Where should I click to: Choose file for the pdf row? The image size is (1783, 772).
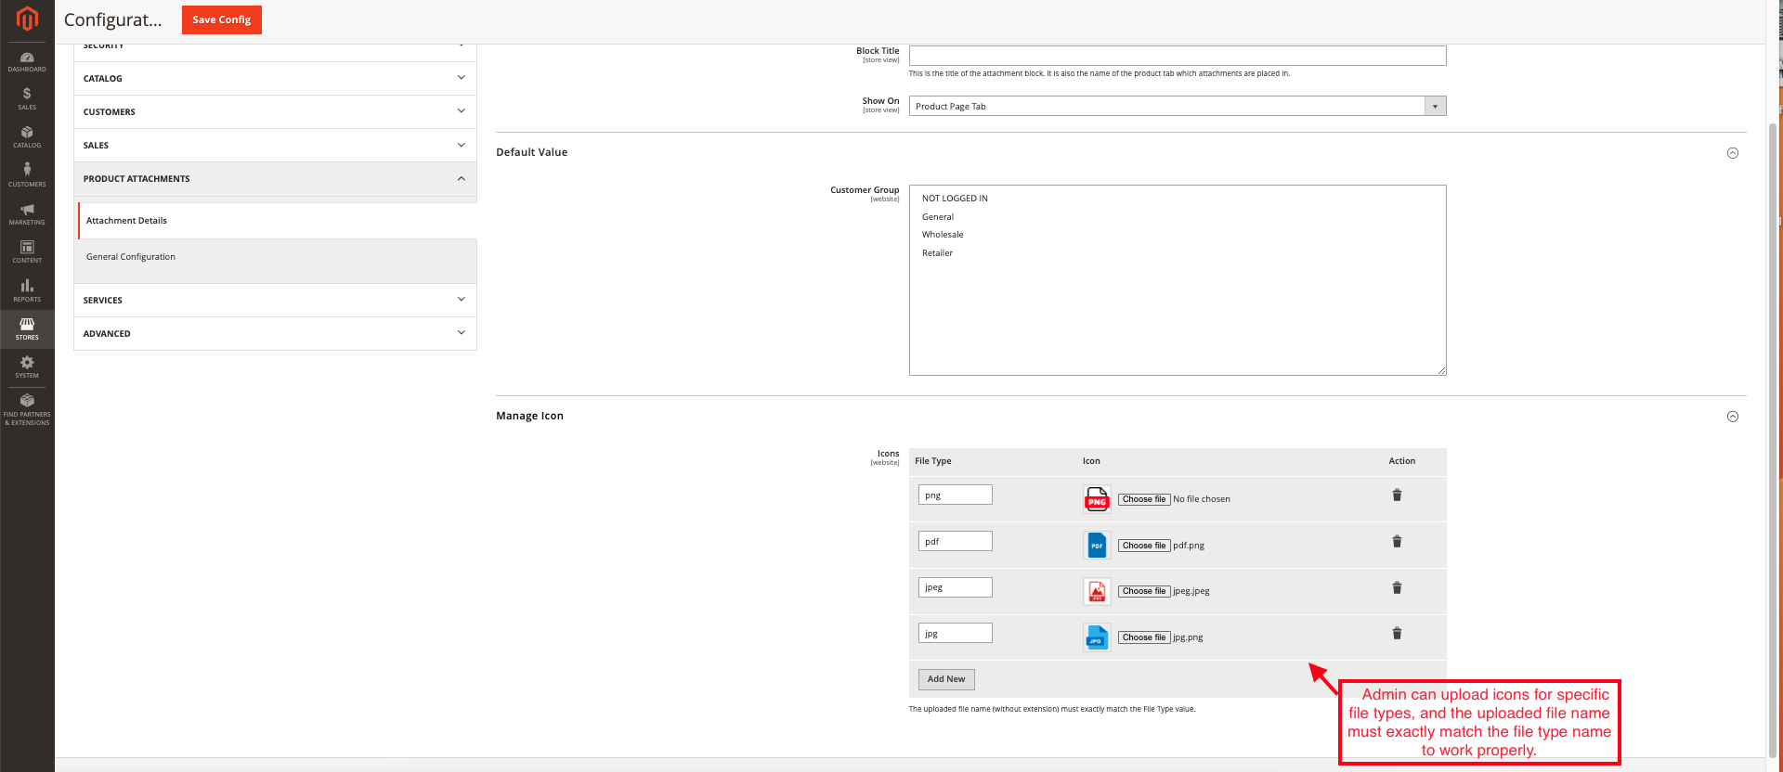click(x=1143, y=546)
